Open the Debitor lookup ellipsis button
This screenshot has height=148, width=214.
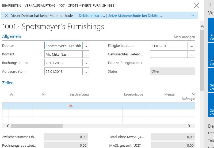86,45
